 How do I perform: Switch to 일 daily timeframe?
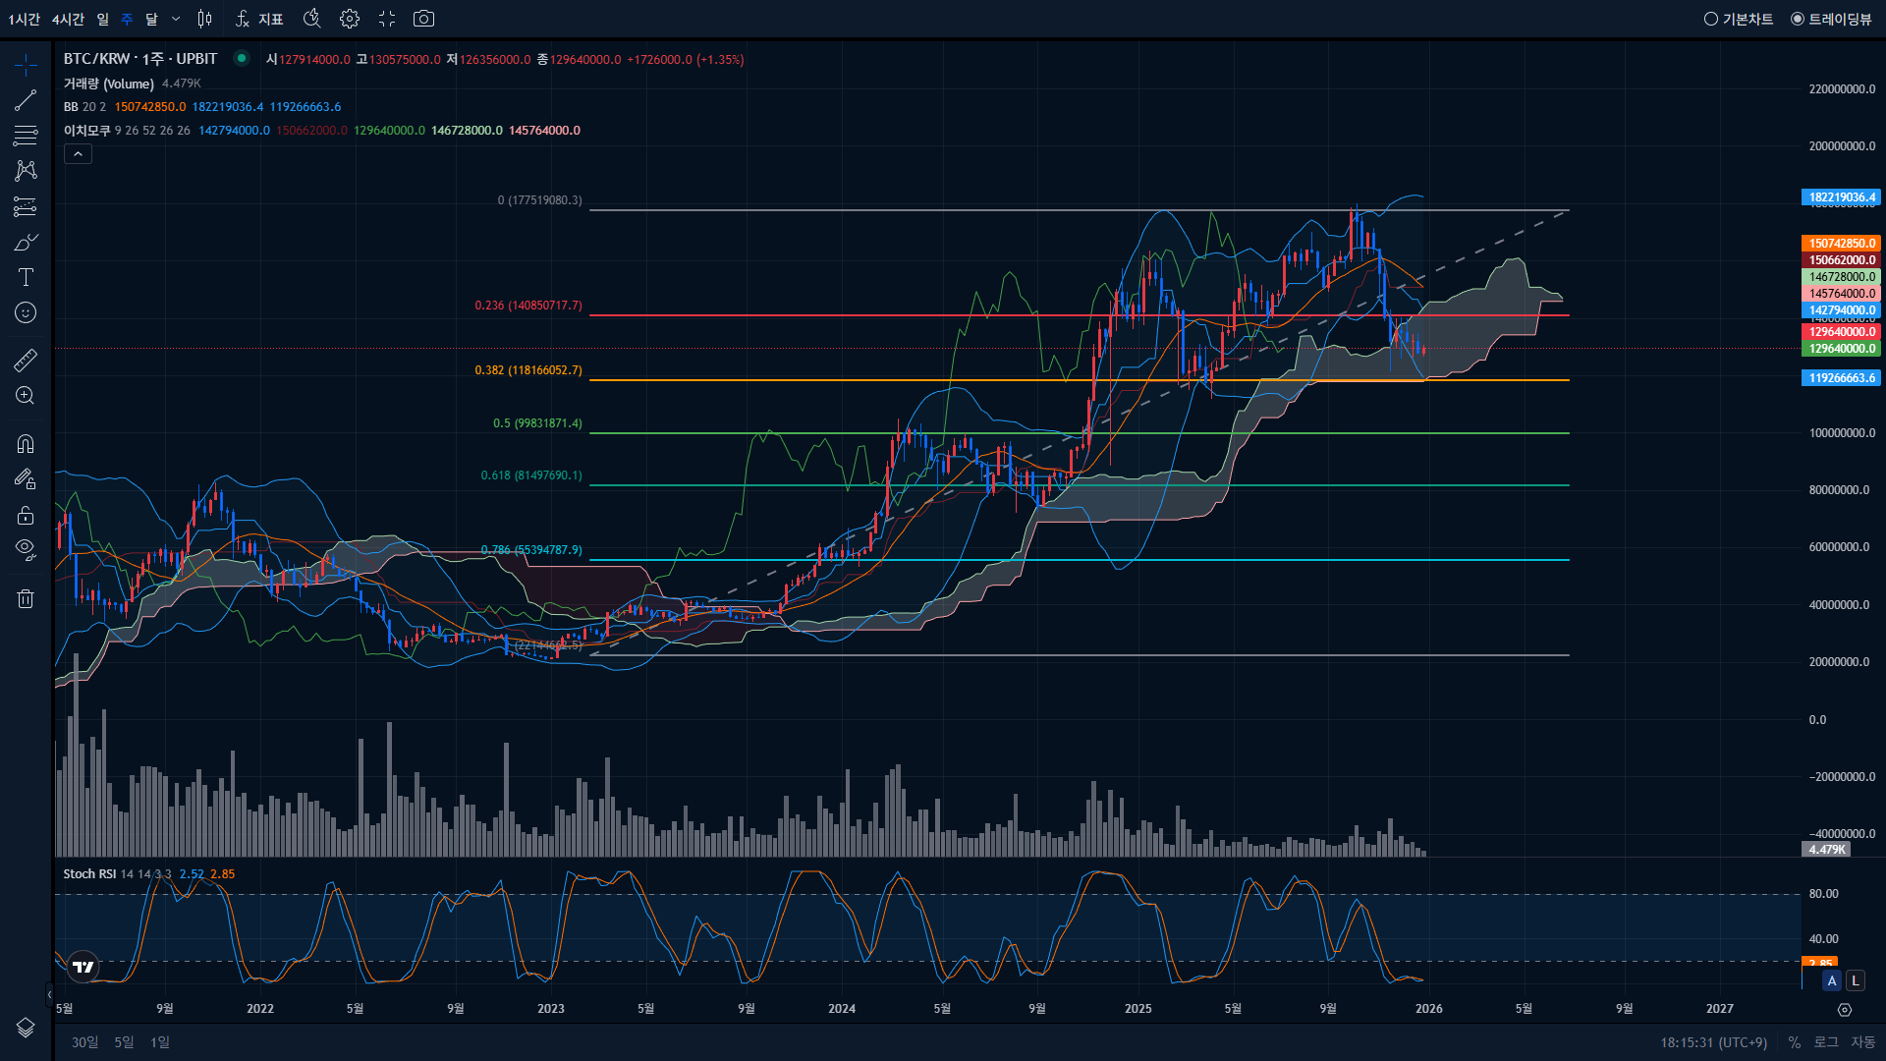tap(102, 19)
